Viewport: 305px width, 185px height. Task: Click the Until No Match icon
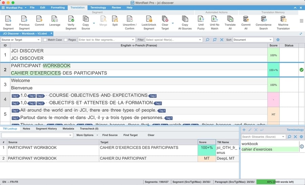pyautogui.click(x=215, y=19)
